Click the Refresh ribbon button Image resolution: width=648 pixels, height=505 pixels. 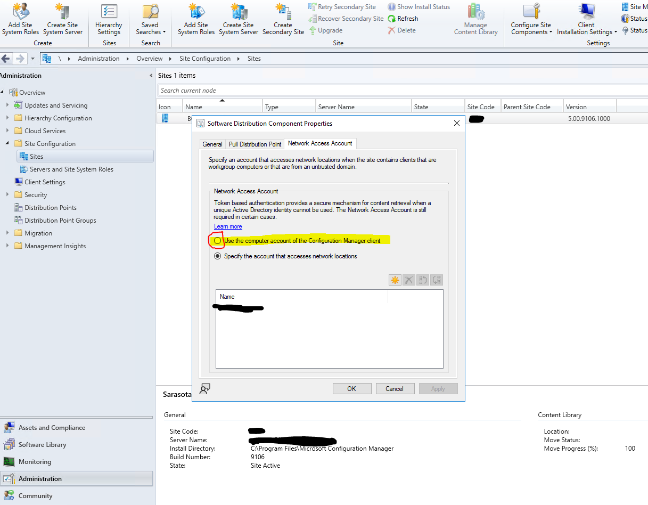tap(403, 19)
